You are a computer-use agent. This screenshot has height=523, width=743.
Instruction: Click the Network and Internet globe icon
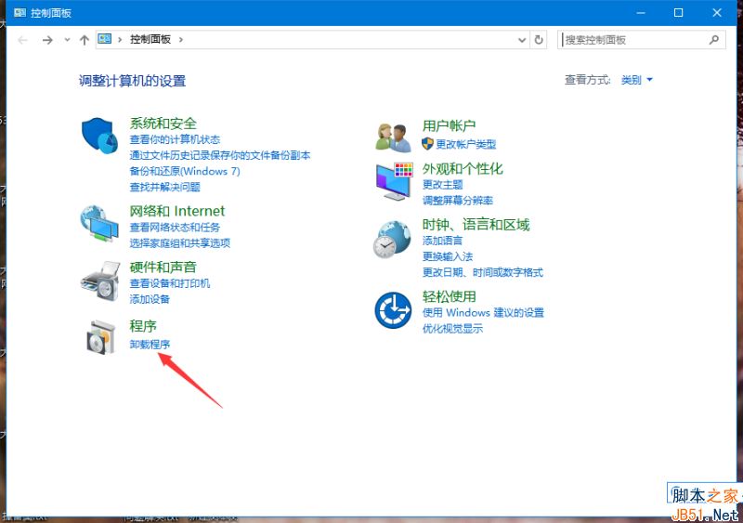[100, 224]
